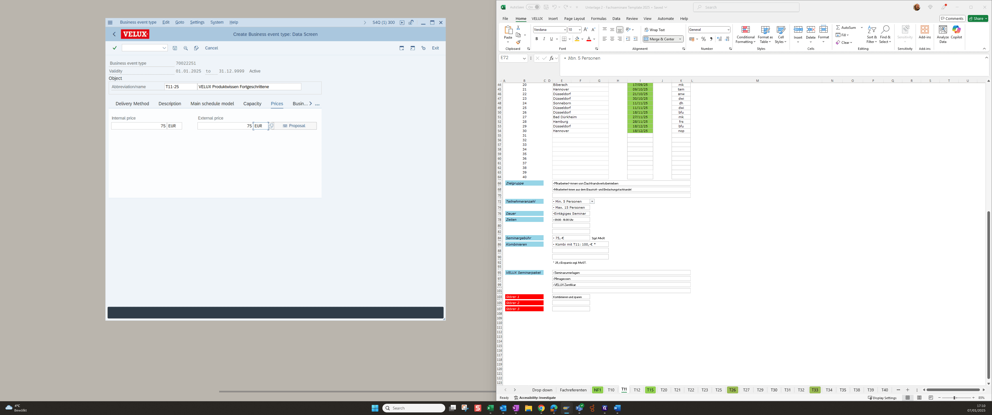The width and height of the screenshot is (992, 415).
Task: Toggle the AutoSave switch off
Action: [533, 7]
